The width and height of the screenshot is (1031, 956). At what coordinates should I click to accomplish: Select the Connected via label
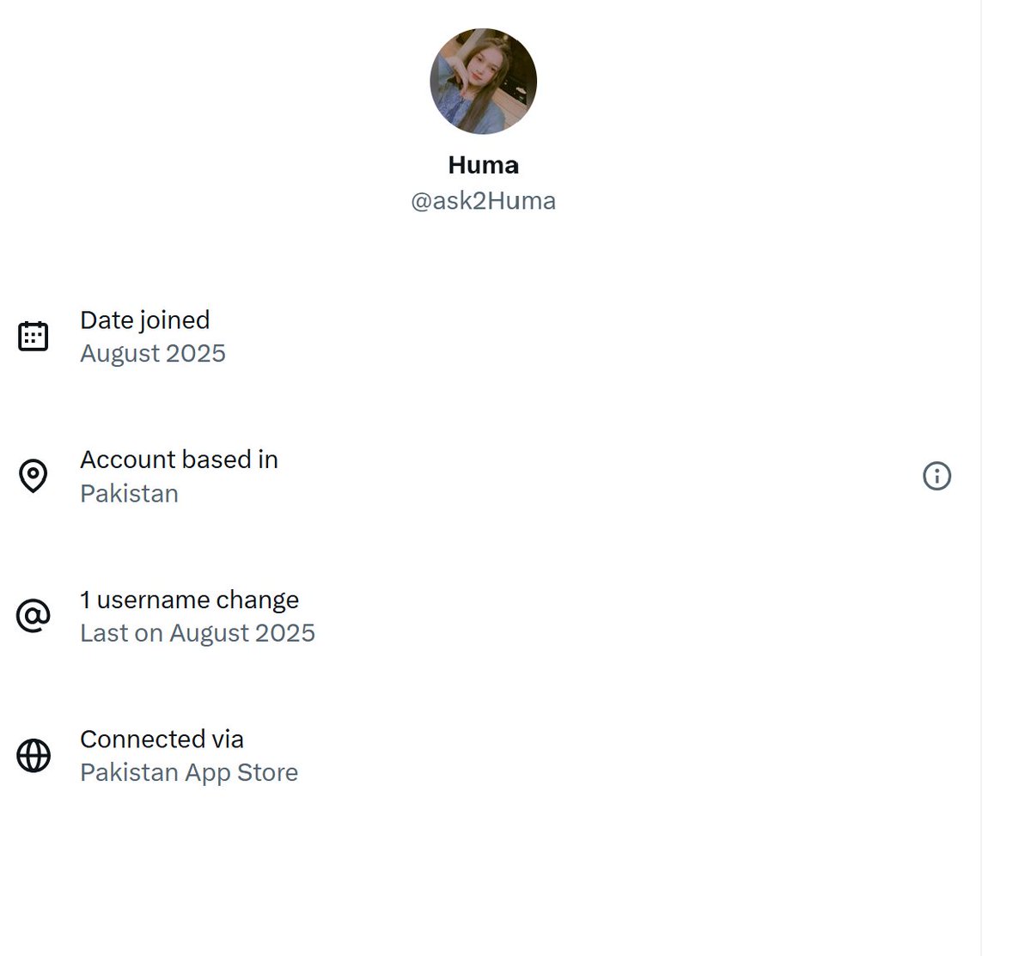click(x=162, y=739)
